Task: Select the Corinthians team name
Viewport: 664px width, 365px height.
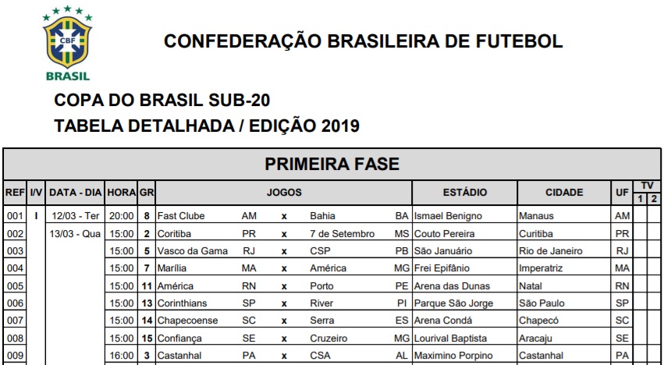Action: point(183,303)
